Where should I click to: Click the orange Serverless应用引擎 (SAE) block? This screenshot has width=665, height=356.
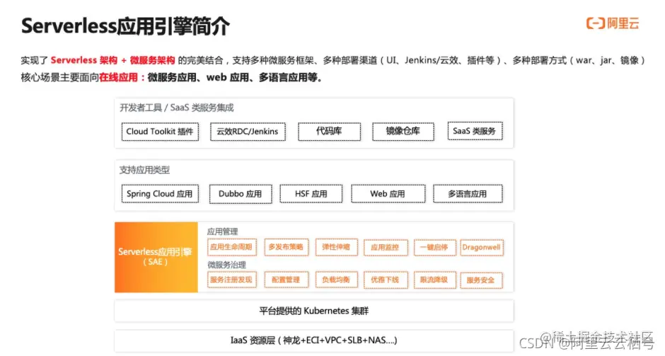click(156, 257)
